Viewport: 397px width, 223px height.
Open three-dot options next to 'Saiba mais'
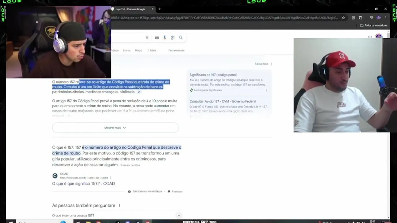[x=272, y=64]
